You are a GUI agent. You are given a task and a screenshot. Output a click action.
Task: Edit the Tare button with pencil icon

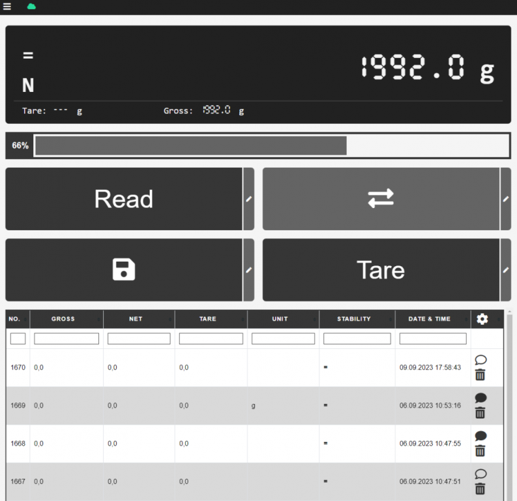point(506,269)
